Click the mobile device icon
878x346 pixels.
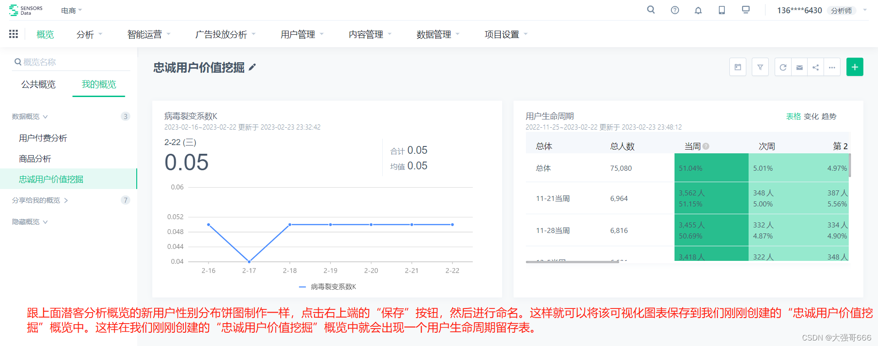coord(722,10)
